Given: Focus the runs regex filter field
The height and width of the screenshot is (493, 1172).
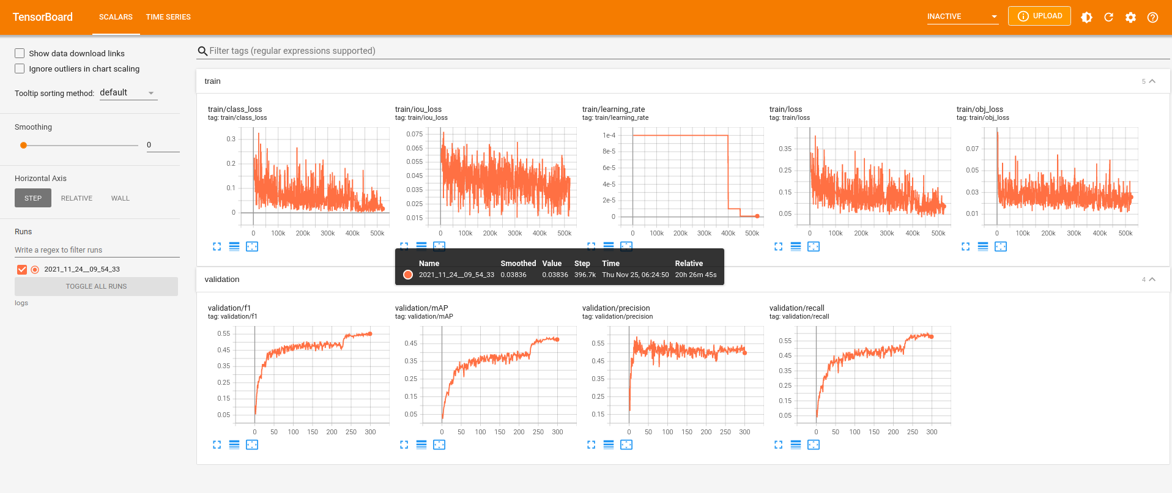Looking at the screenshot, I should coord(97,250).
